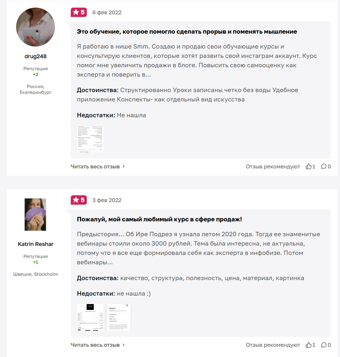Viewport: 340px width, 357px height.
Task: Open drug248's round profile avatar
Action: [35, 27]
